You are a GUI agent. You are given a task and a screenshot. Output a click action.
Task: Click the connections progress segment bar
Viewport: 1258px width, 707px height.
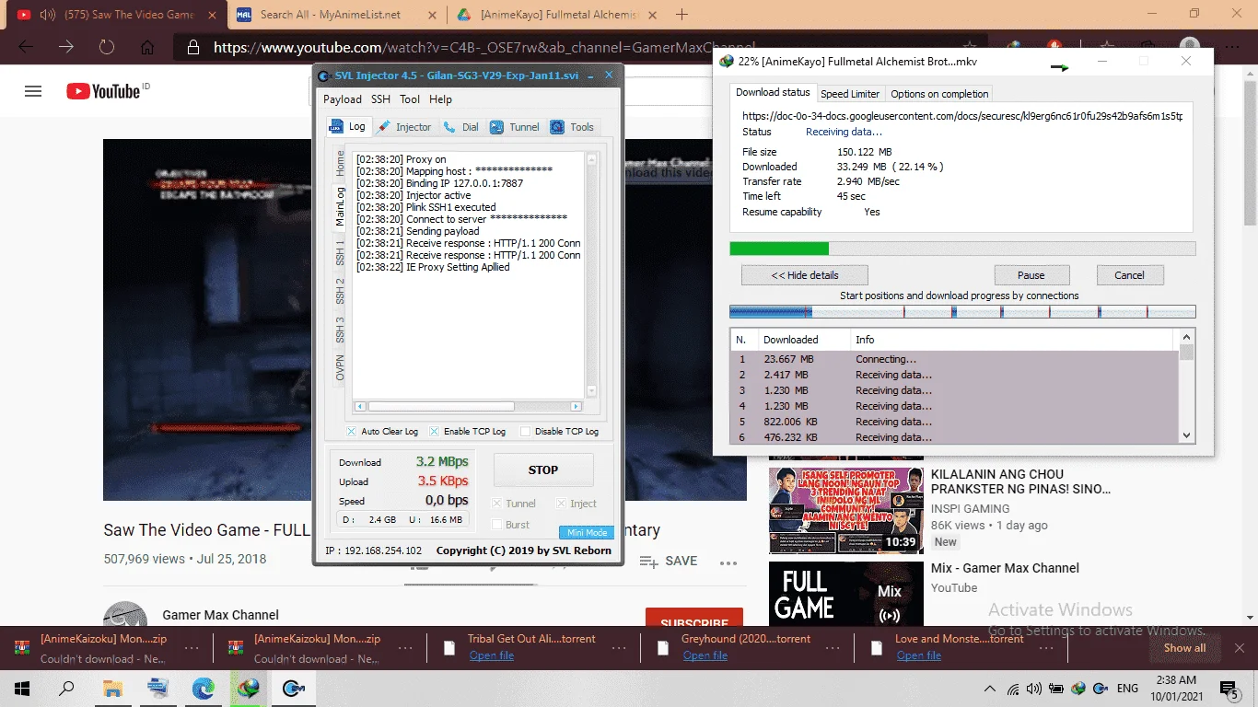coord(962,312)
